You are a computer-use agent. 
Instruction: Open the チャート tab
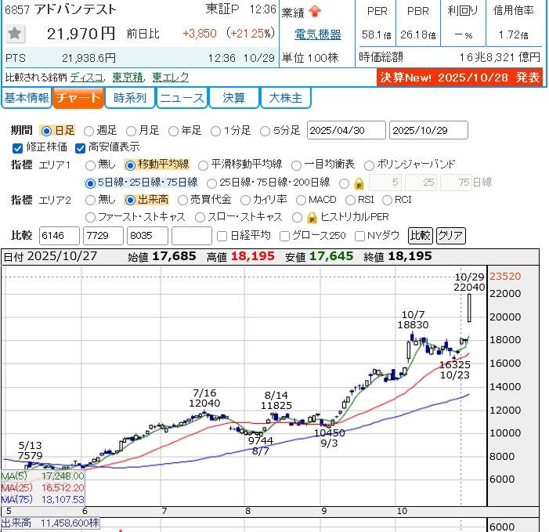coord(78,98)
